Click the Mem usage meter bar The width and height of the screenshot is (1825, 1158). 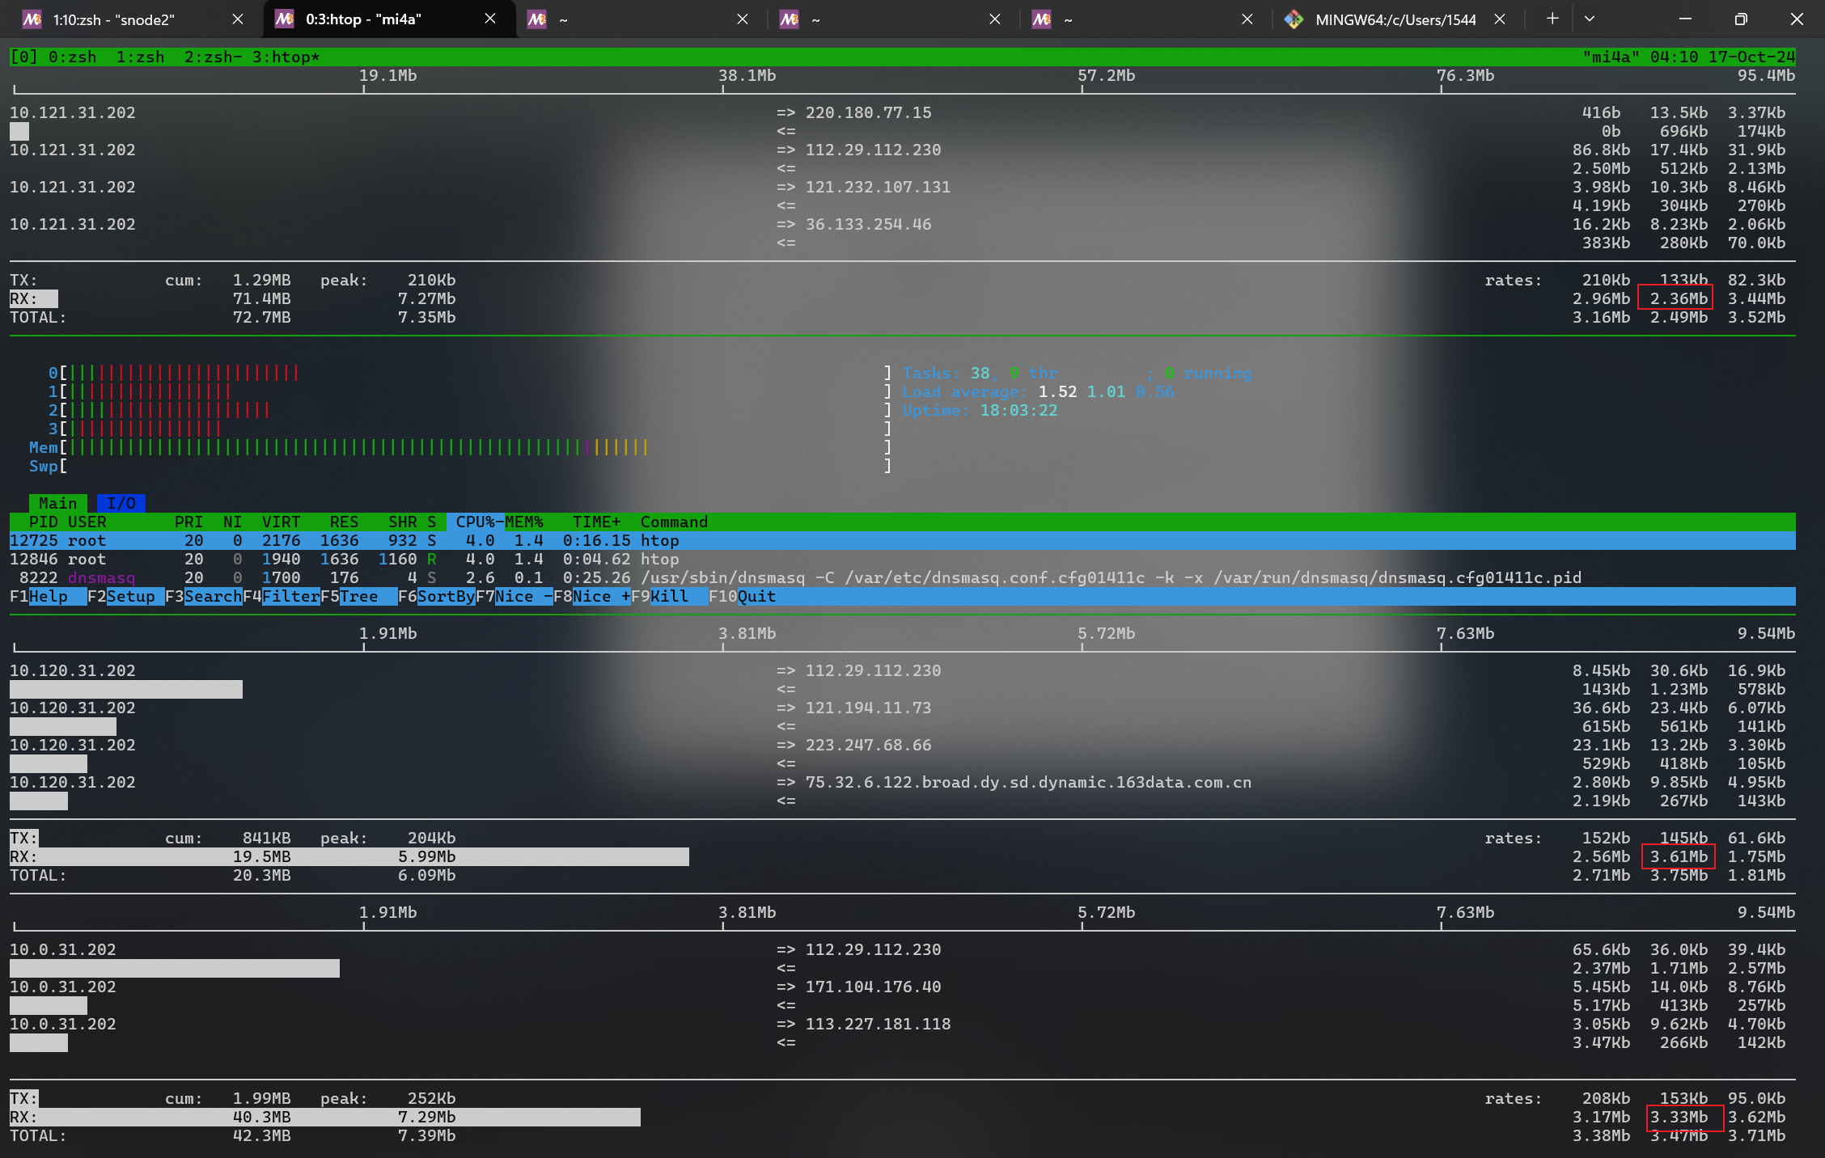click(356, 448)
